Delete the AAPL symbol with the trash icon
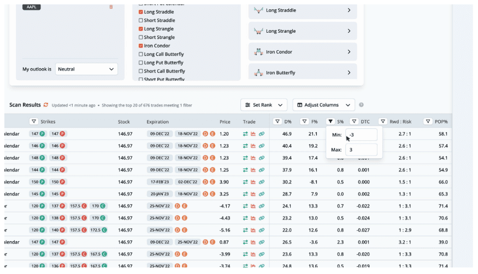The height and width of the screenshot is (274, 478). point(111,7)
